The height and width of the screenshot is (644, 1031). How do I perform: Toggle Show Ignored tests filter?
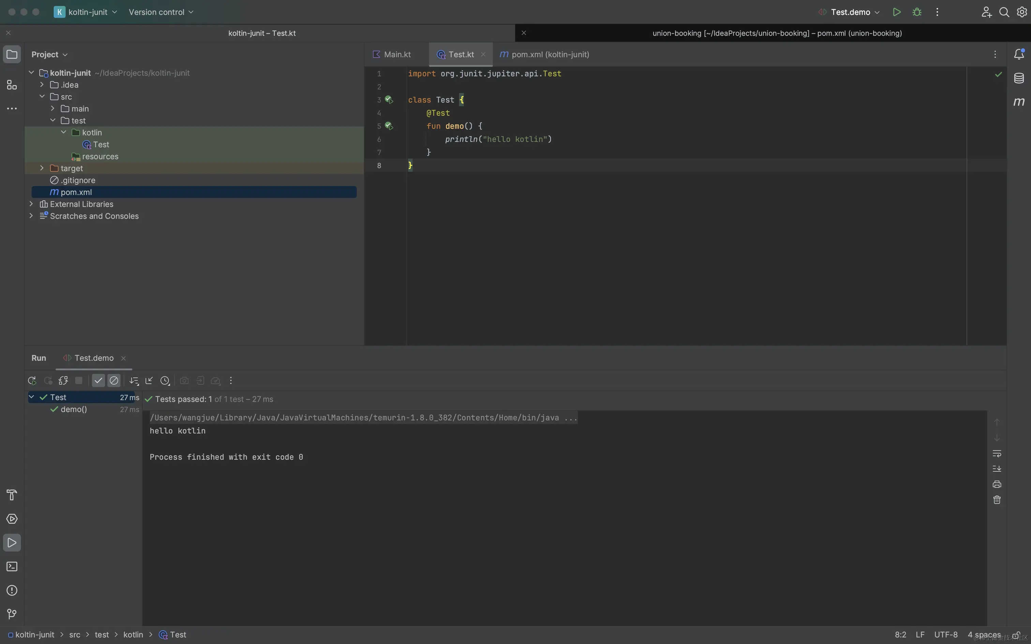[x=114, y=380]
